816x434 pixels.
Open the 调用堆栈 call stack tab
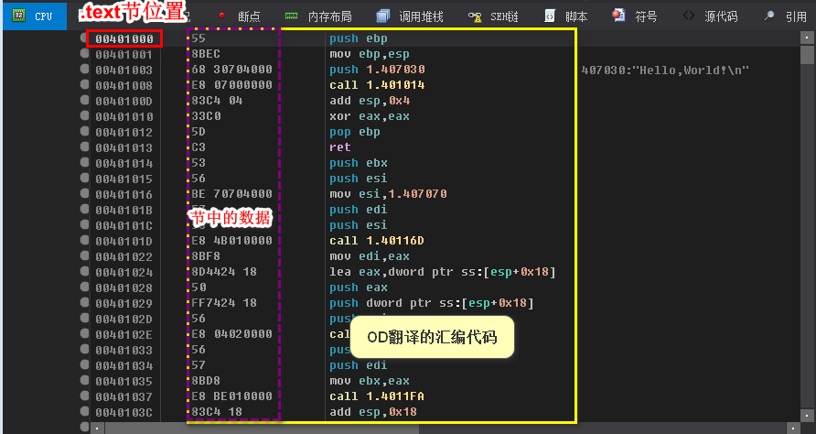[x=410, y=16]
